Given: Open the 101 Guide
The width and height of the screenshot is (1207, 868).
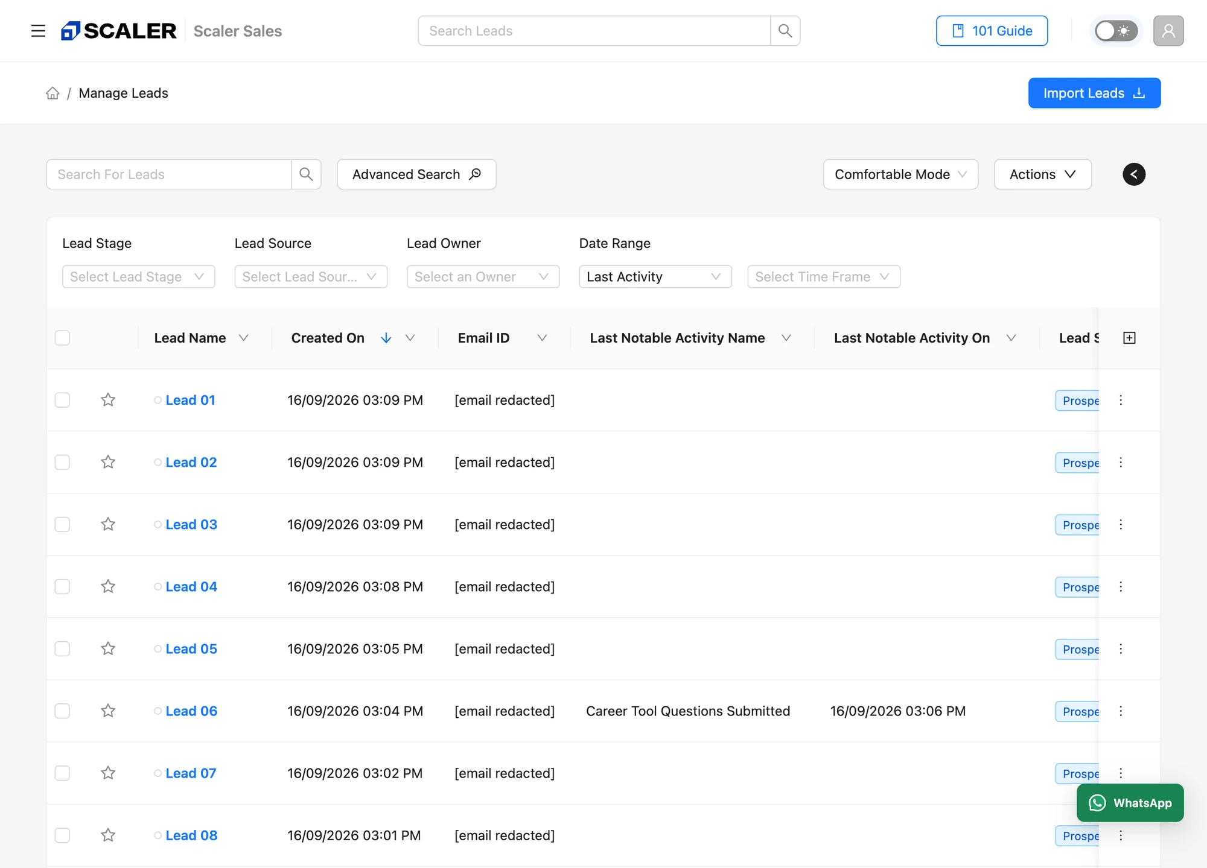Looking at the screenshot, I should tap(992, 31).
